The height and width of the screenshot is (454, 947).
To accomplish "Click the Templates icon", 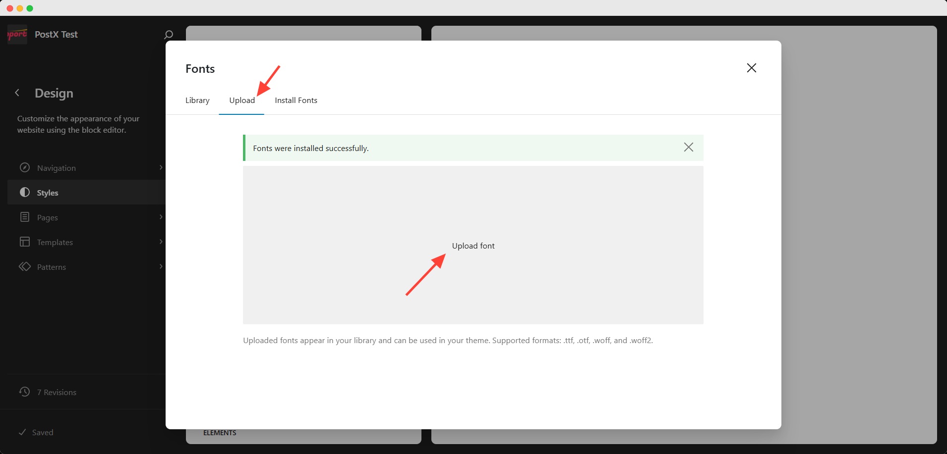I will click(24, 242).
